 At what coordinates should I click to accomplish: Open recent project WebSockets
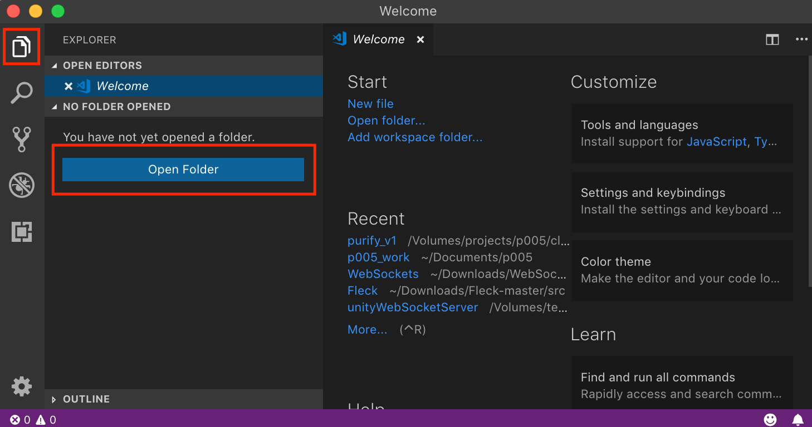(x=383, y=274)
